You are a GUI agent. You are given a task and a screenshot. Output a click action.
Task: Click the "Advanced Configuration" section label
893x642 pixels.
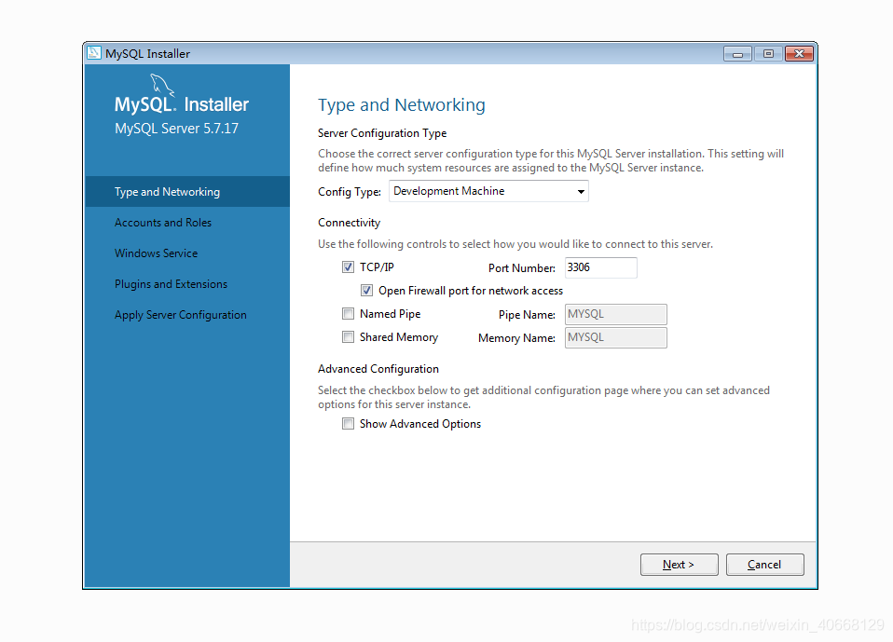(378, 369)
